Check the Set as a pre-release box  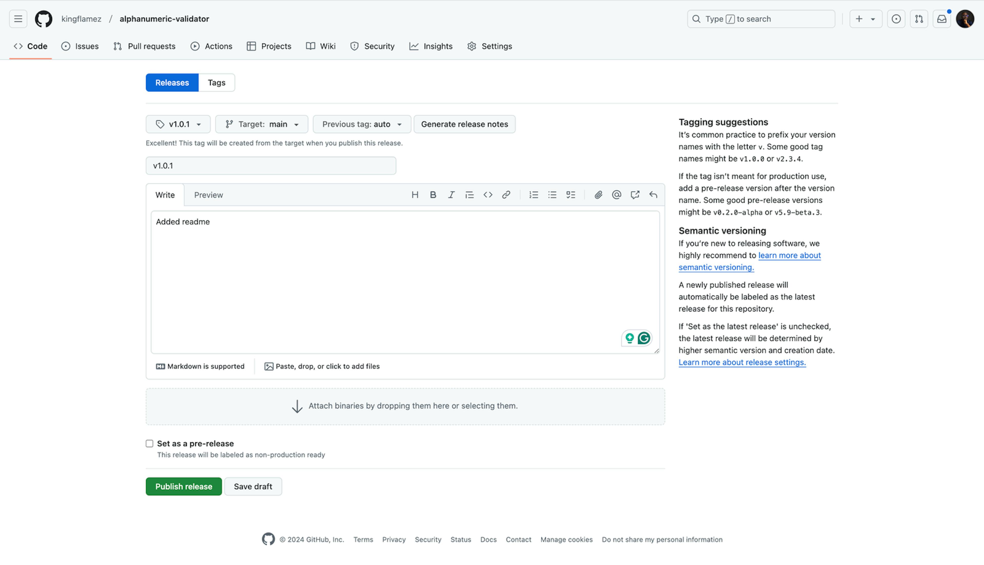(x=149, y=443)
